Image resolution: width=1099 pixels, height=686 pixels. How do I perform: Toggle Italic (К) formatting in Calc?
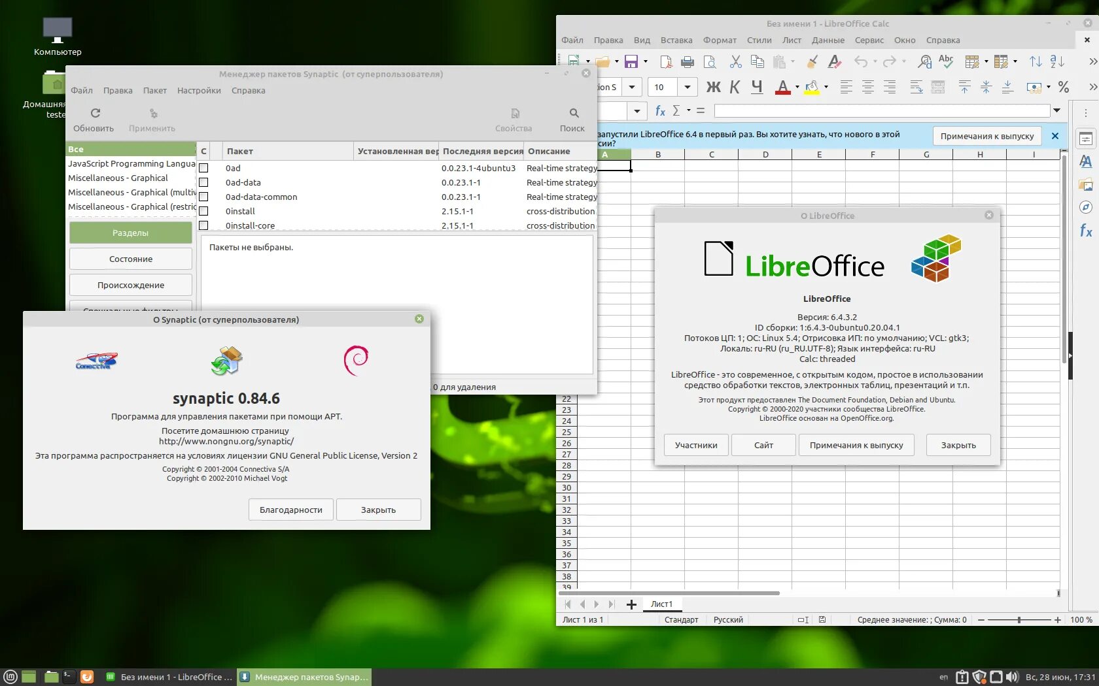pos(735,87)
